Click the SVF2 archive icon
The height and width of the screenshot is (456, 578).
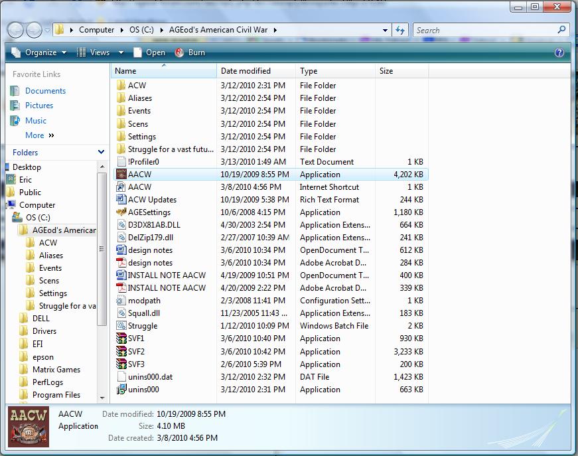tap(121, 352)
